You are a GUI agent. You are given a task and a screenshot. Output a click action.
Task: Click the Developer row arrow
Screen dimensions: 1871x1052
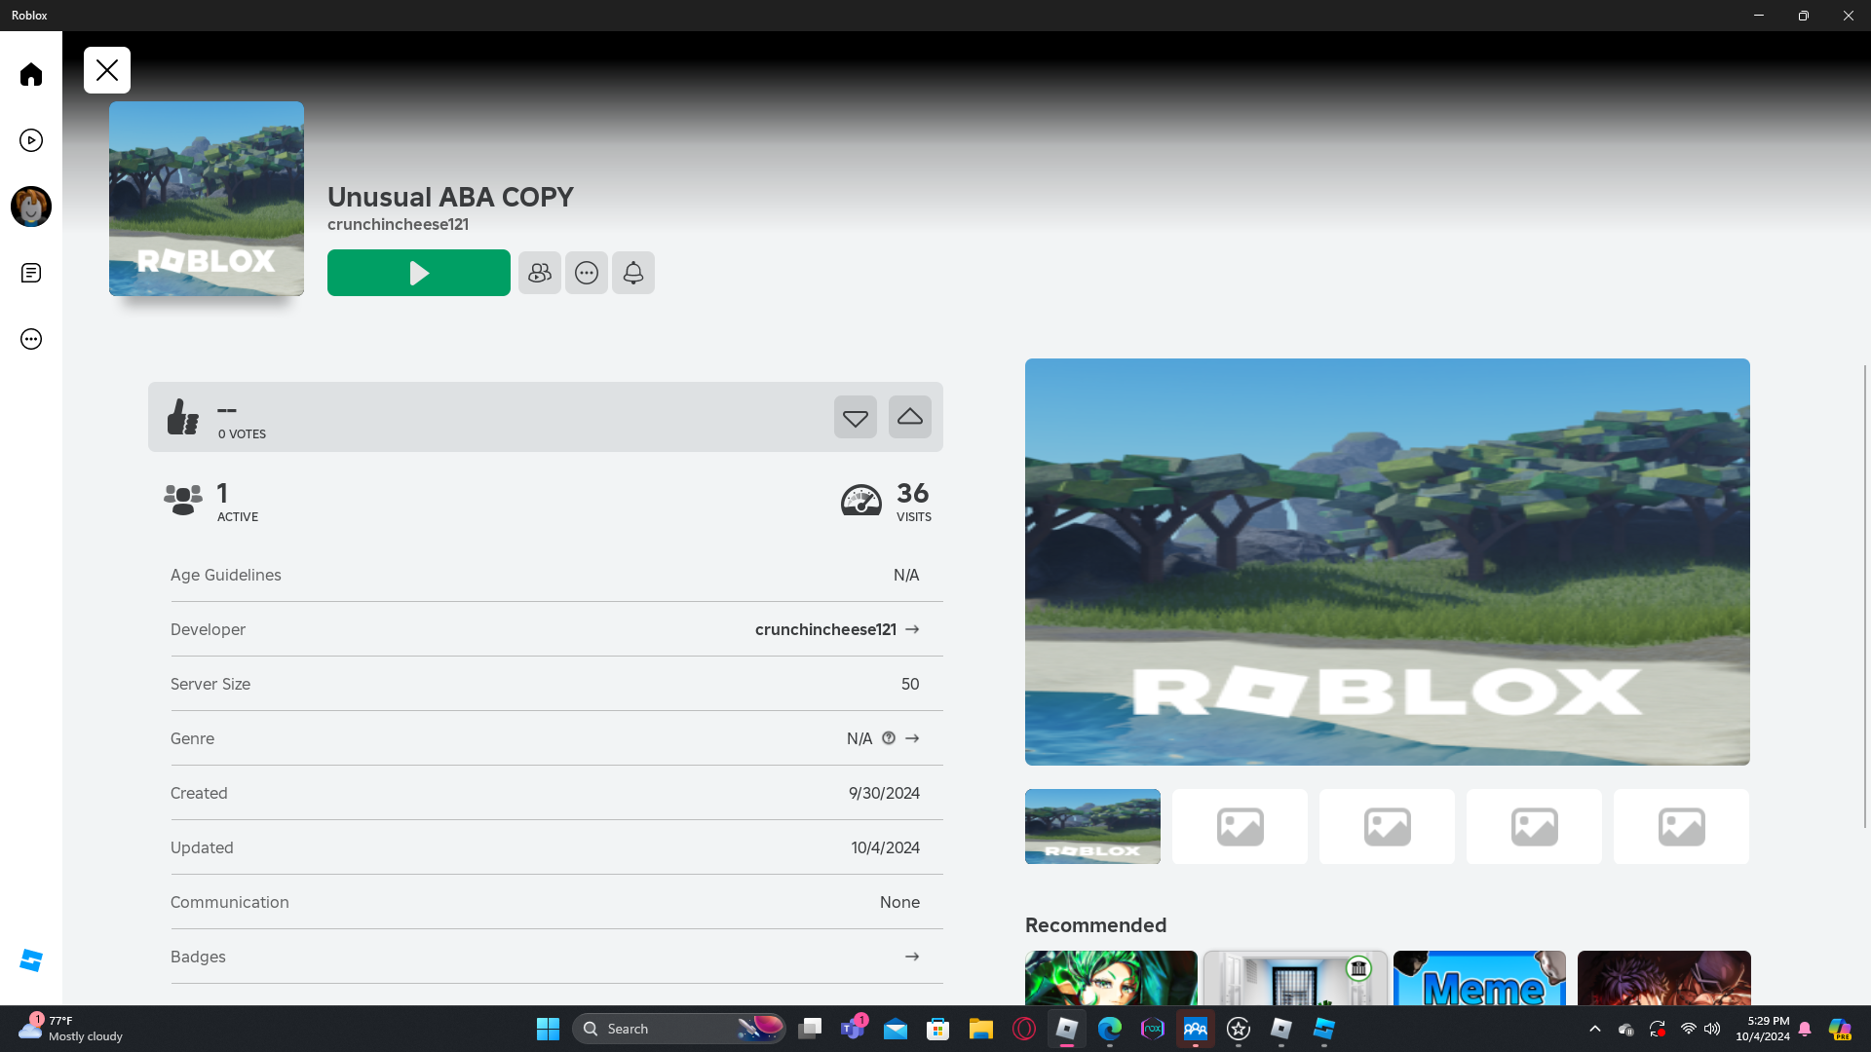tap(912, 629)
